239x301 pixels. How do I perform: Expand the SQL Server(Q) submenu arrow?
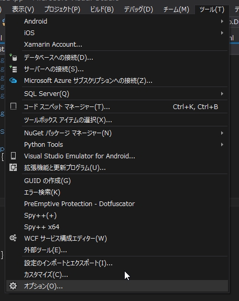[x=222, y=93]
